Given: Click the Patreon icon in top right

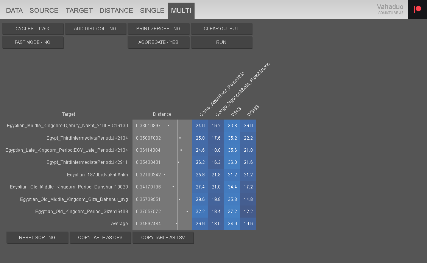Looking at the screenshot, I should click(x=417, y=9).
